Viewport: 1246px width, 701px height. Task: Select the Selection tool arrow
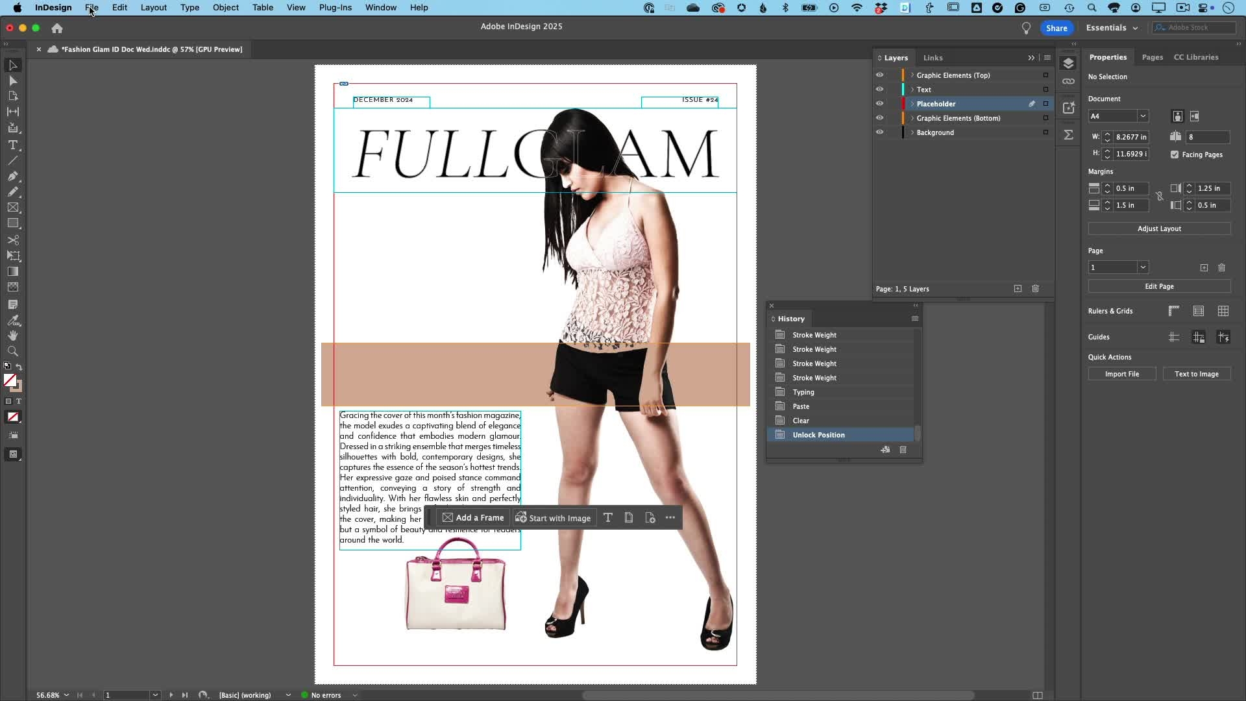point(13,66)
